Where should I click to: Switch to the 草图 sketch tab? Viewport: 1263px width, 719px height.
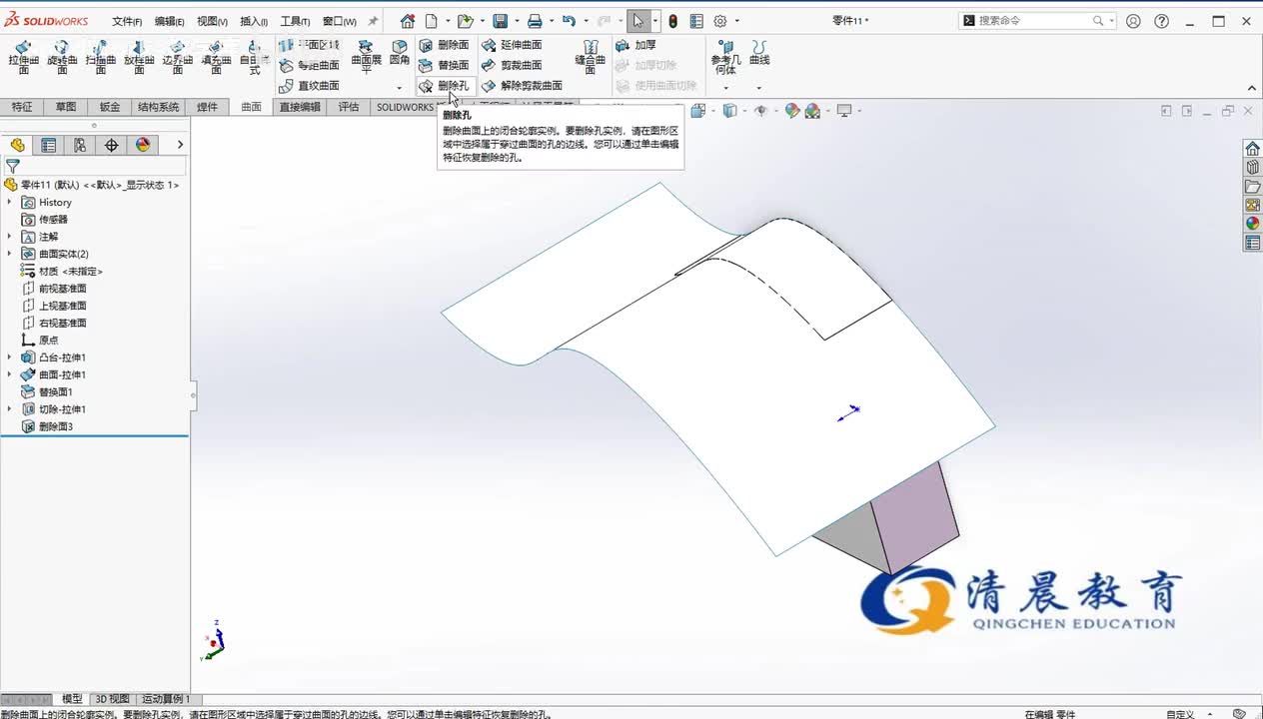(66, 107)
